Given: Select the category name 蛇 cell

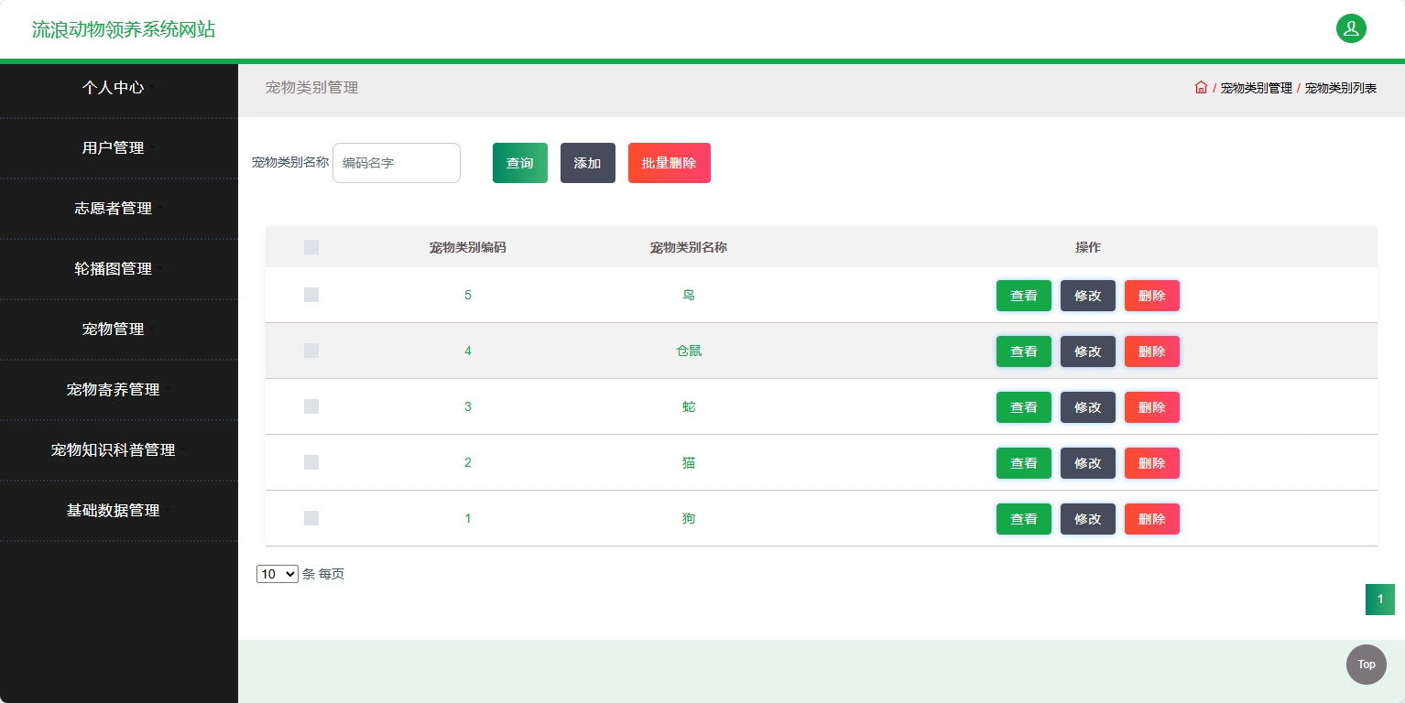Looking at the screenshot, I should tap(689, 406).
